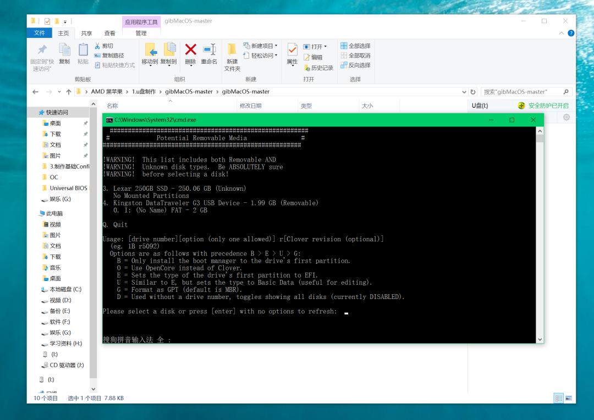The image size is (594, 420).
Task: Click Select none (全部取消)
Action: point(355,56)
